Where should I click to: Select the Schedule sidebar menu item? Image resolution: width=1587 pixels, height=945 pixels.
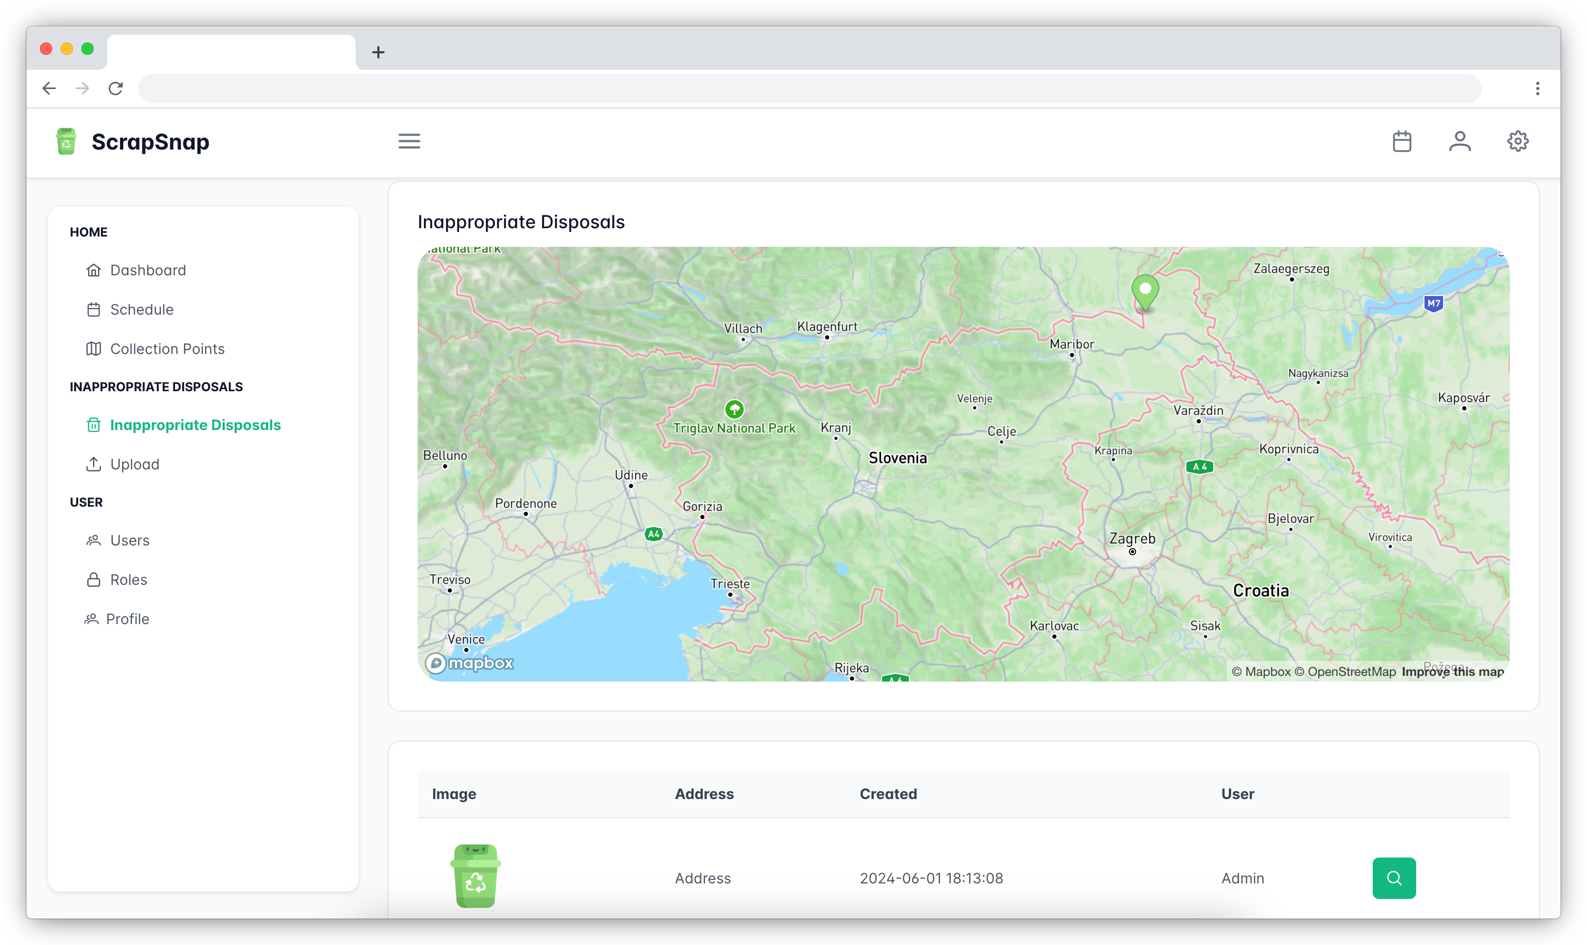141,309
